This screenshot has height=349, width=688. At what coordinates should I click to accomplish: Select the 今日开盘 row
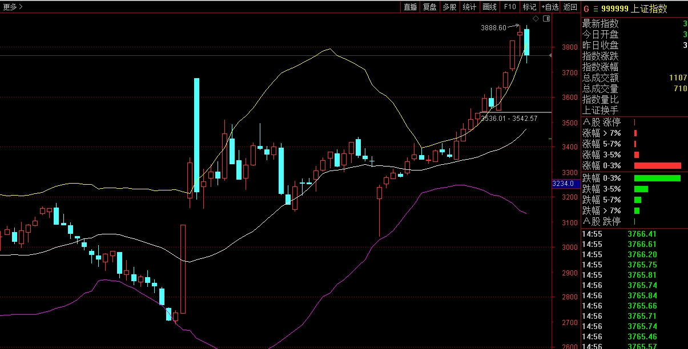click(x=634, y=34)
